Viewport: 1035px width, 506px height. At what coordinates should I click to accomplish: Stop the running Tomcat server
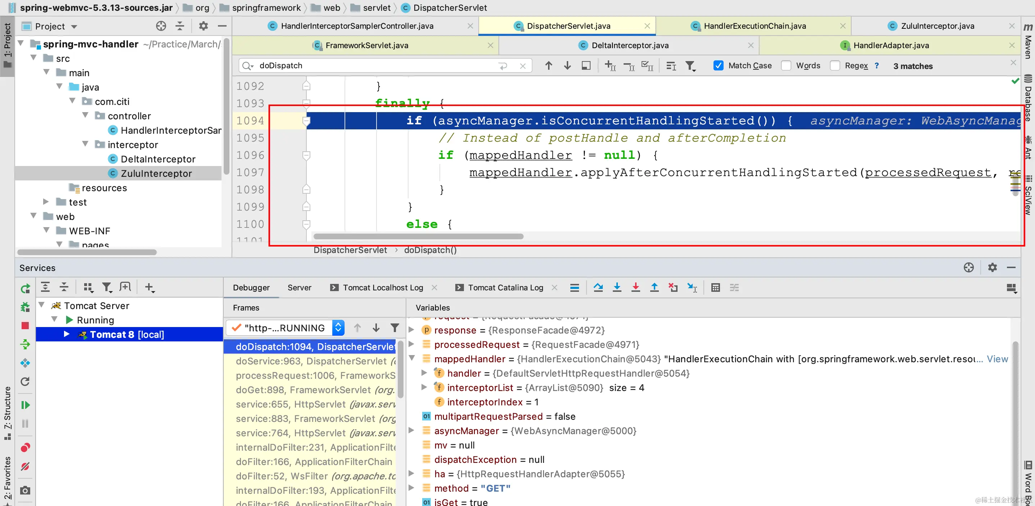25,325
